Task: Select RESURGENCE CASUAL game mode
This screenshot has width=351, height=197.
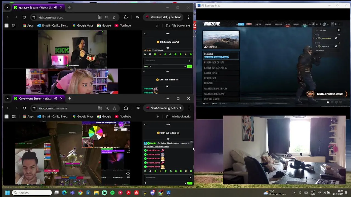Action: coord(214,62)
